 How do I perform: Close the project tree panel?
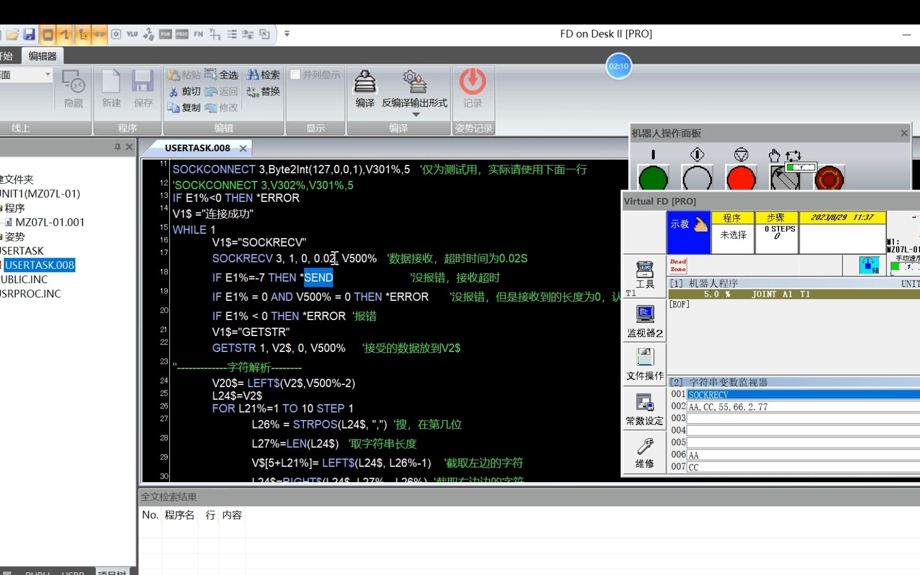(129, 147)
